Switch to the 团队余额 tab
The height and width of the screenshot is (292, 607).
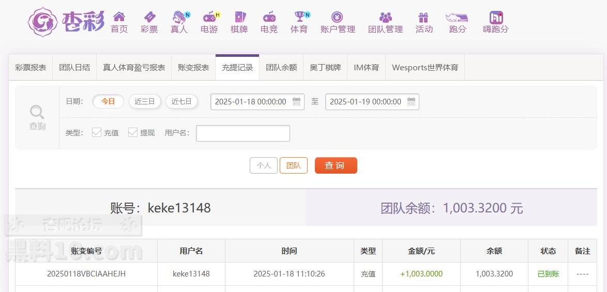click(x=281, y=67)
